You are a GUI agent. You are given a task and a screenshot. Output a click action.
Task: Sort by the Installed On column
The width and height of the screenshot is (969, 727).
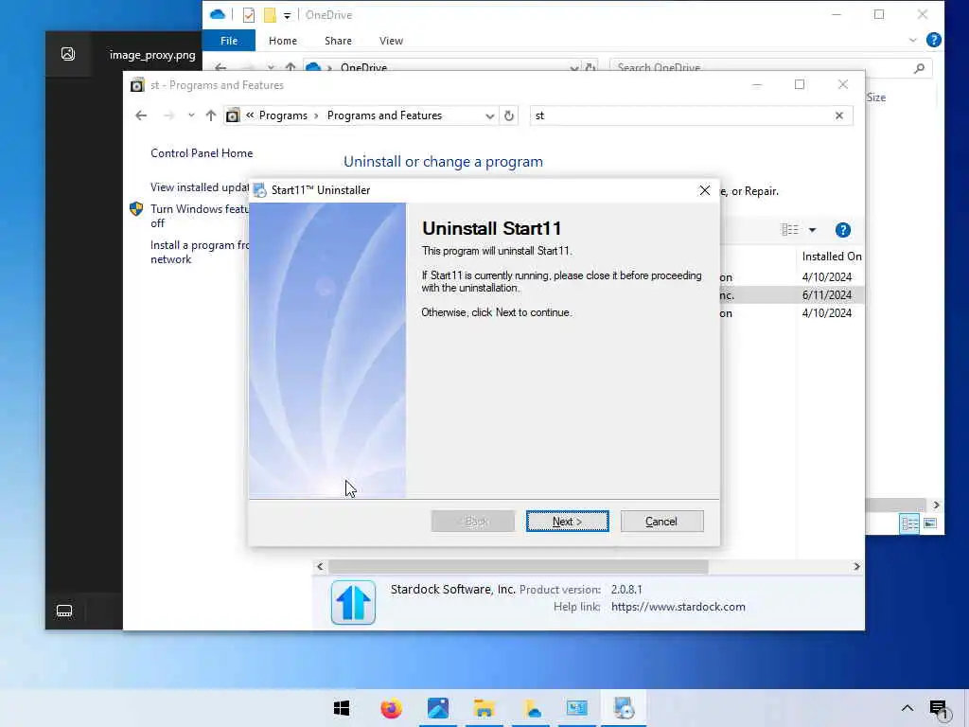[830, 257]
